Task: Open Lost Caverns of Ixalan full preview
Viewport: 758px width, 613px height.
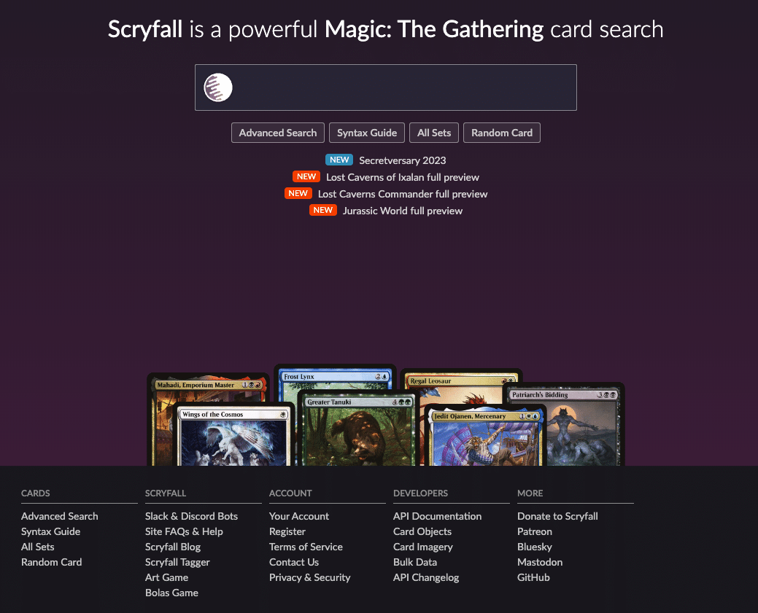Action: pyautogui.click(x=402, y=177)
